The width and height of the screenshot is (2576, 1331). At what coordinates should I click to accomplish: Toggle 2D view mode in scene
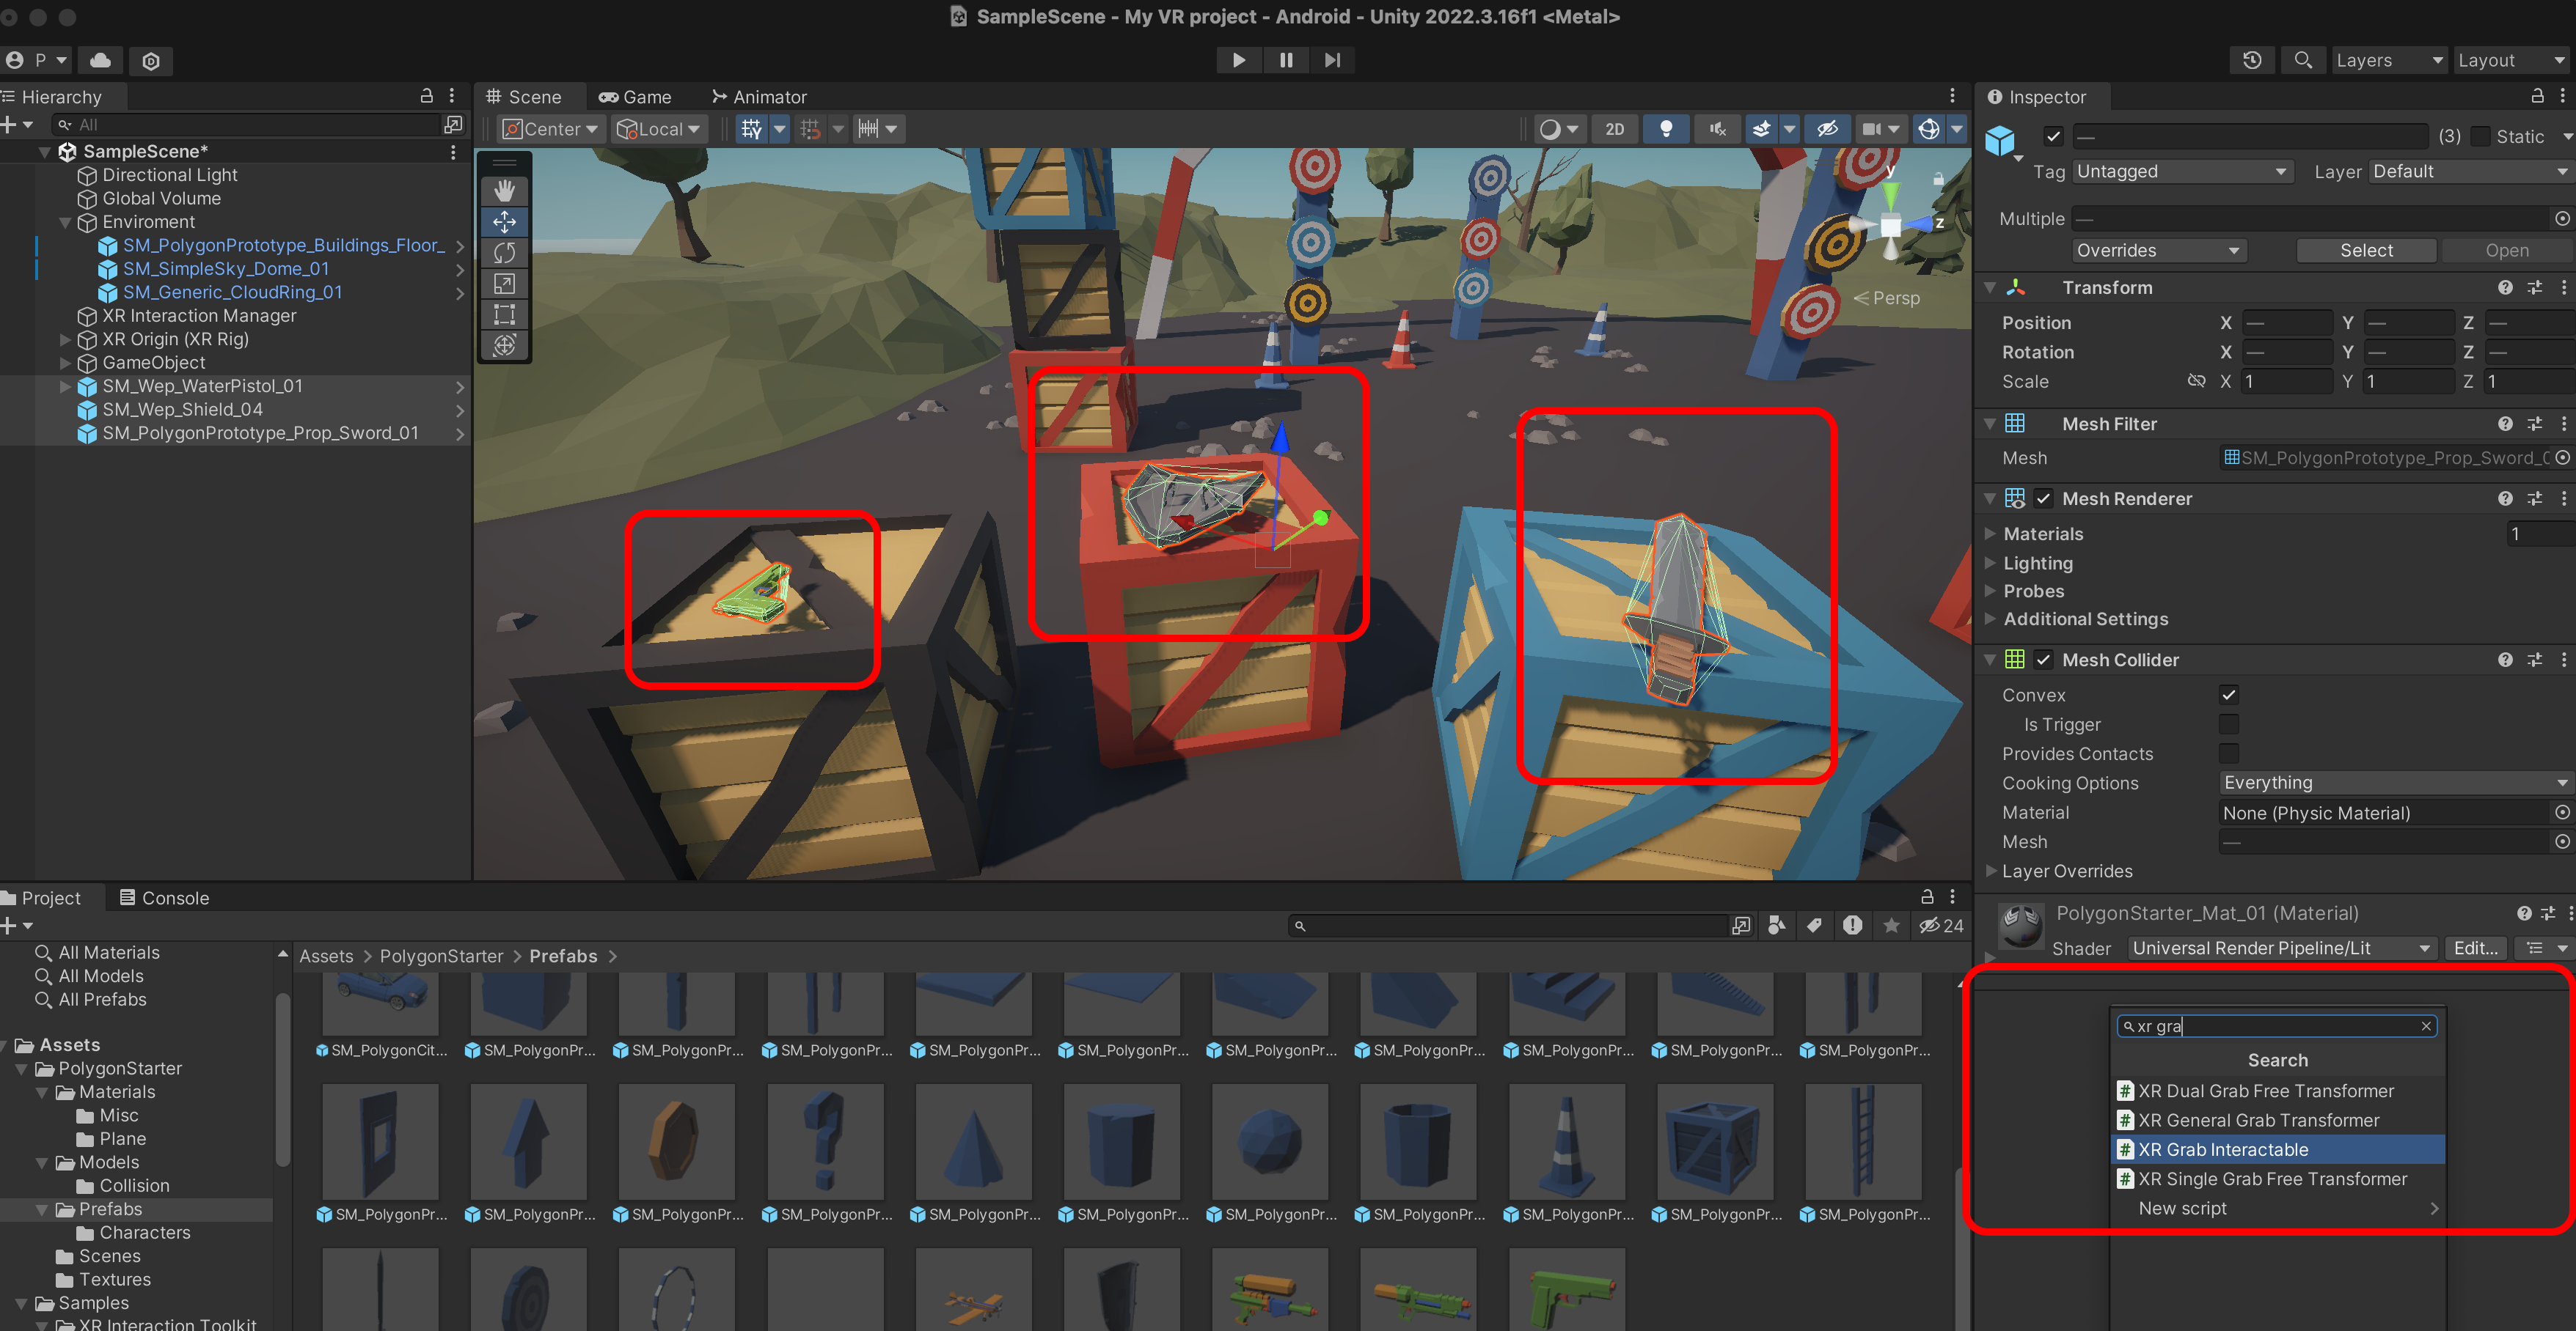click(x=1614, y=129)
